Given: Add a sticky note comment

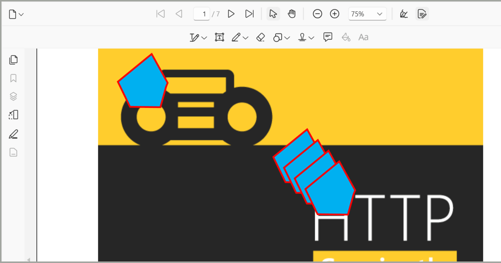Looking at the screenshot, I should pos(328,37).
